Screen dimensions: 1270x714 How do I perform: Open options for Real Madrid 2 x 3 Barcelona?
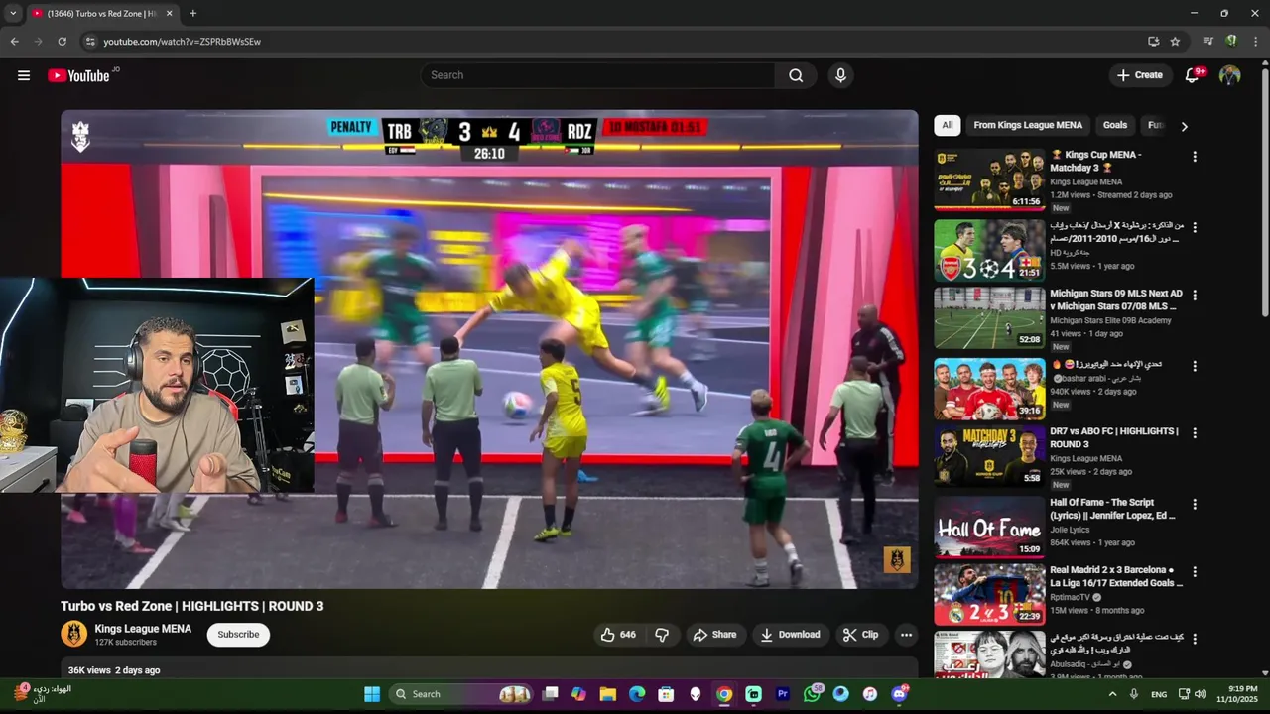pyautogui.click(x=1195, y=572)
